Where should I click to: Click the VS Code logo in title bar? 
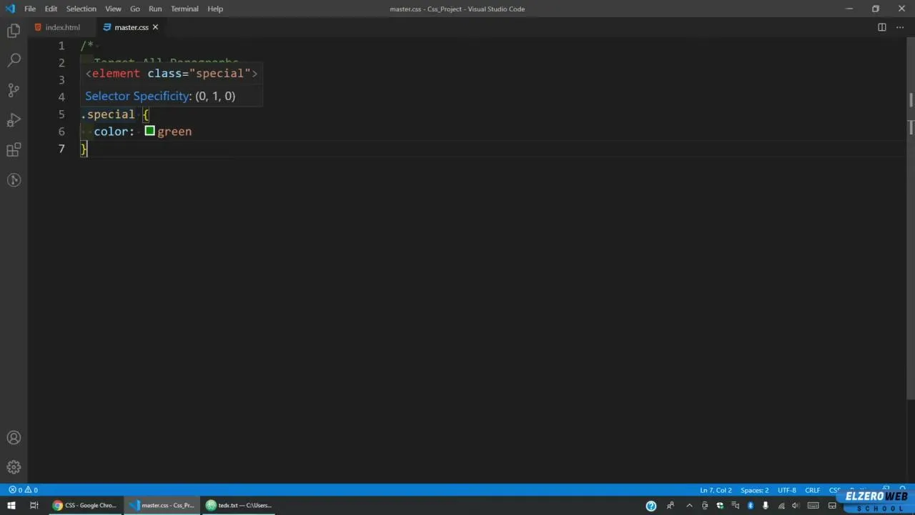click(x=10, y=9)
